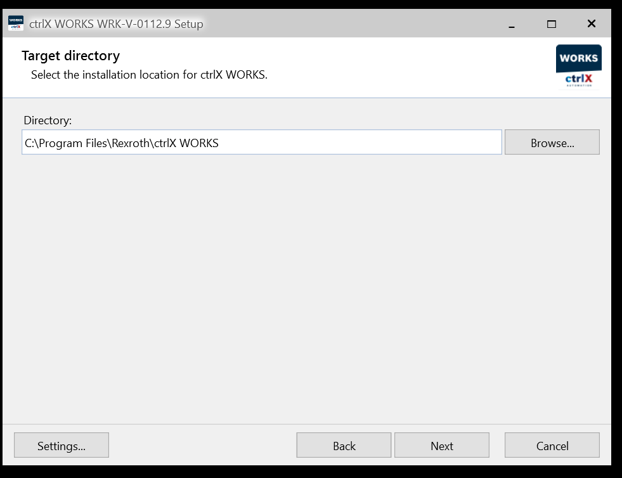Open the Settings... dialog
Screen dimensions: 622x478
tap(62, 445)
